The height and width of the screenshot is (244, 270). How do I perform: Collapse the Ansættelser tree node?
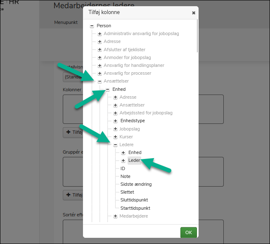pos(99,81)
